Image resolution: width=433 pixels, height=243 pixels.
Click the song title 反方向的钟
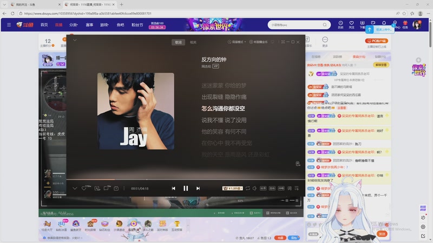[x=214, y=59]
